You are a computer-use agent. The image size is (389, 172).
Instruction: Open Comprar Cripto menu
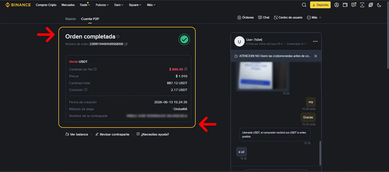[x=46, y=5]
